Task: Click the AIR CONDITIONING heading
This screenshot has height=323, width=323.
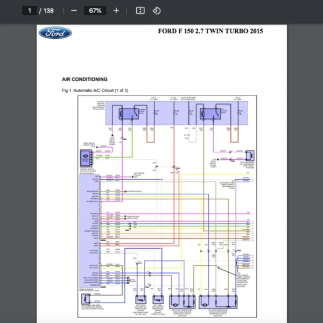Action: pyautogui.click(x=85, y=79)
